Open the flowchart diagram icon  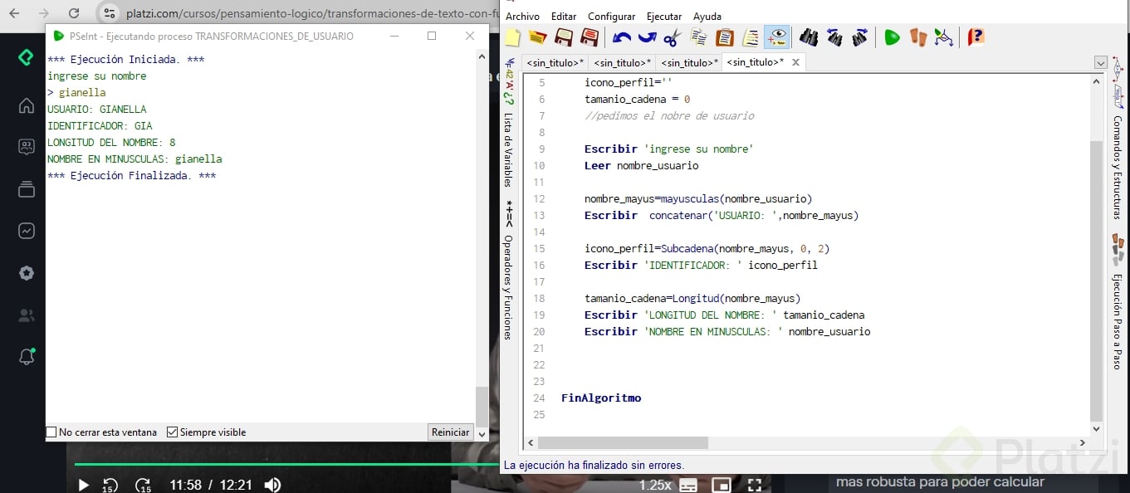pyautogui.click(x=943, y=37)
